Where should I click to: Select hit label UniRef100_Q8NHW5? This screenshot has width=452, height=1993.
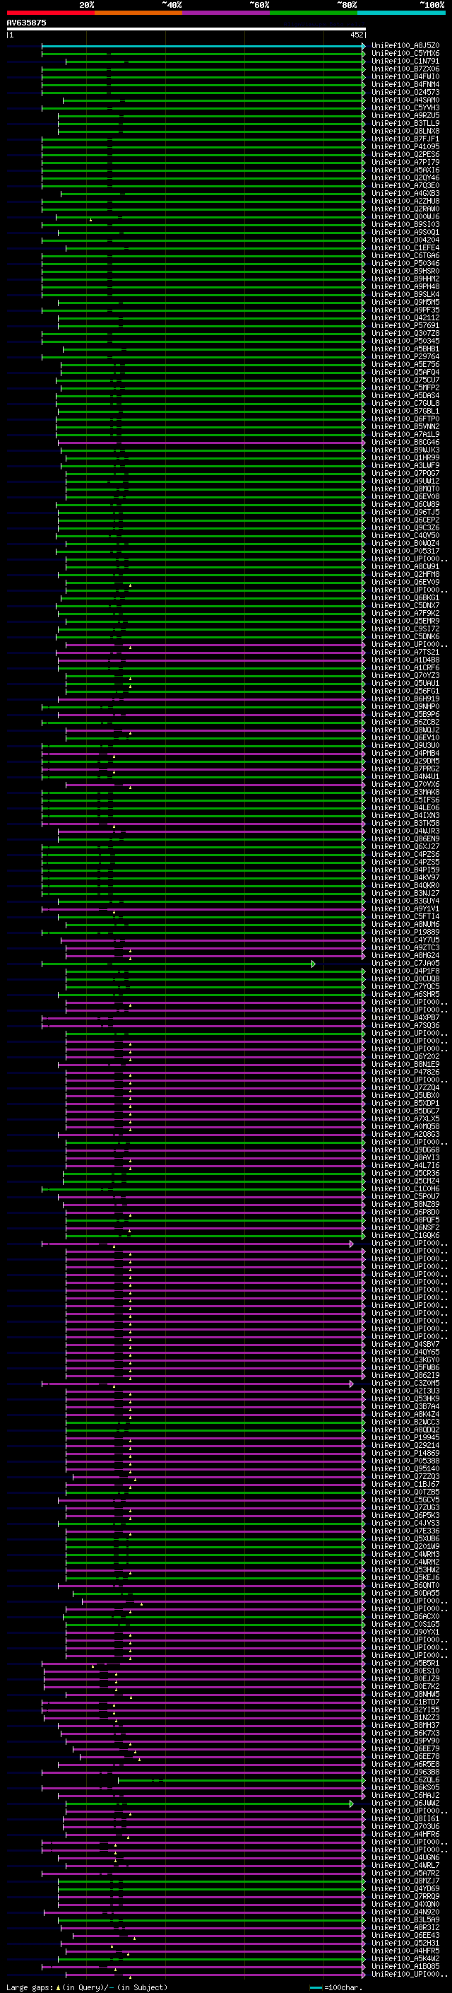[x=405, y=1695]
